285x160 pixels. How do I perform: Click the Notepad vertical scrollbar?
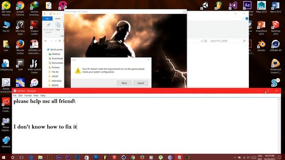pyautogui.click(x=279, y=125)
